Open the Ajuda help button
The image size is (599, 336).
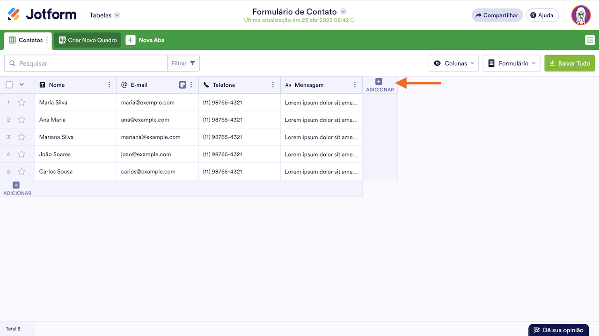click(x=542, y=15)
